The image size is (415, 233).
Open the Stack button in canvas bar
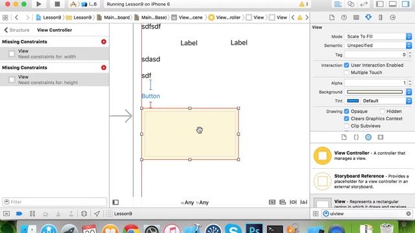272,202
